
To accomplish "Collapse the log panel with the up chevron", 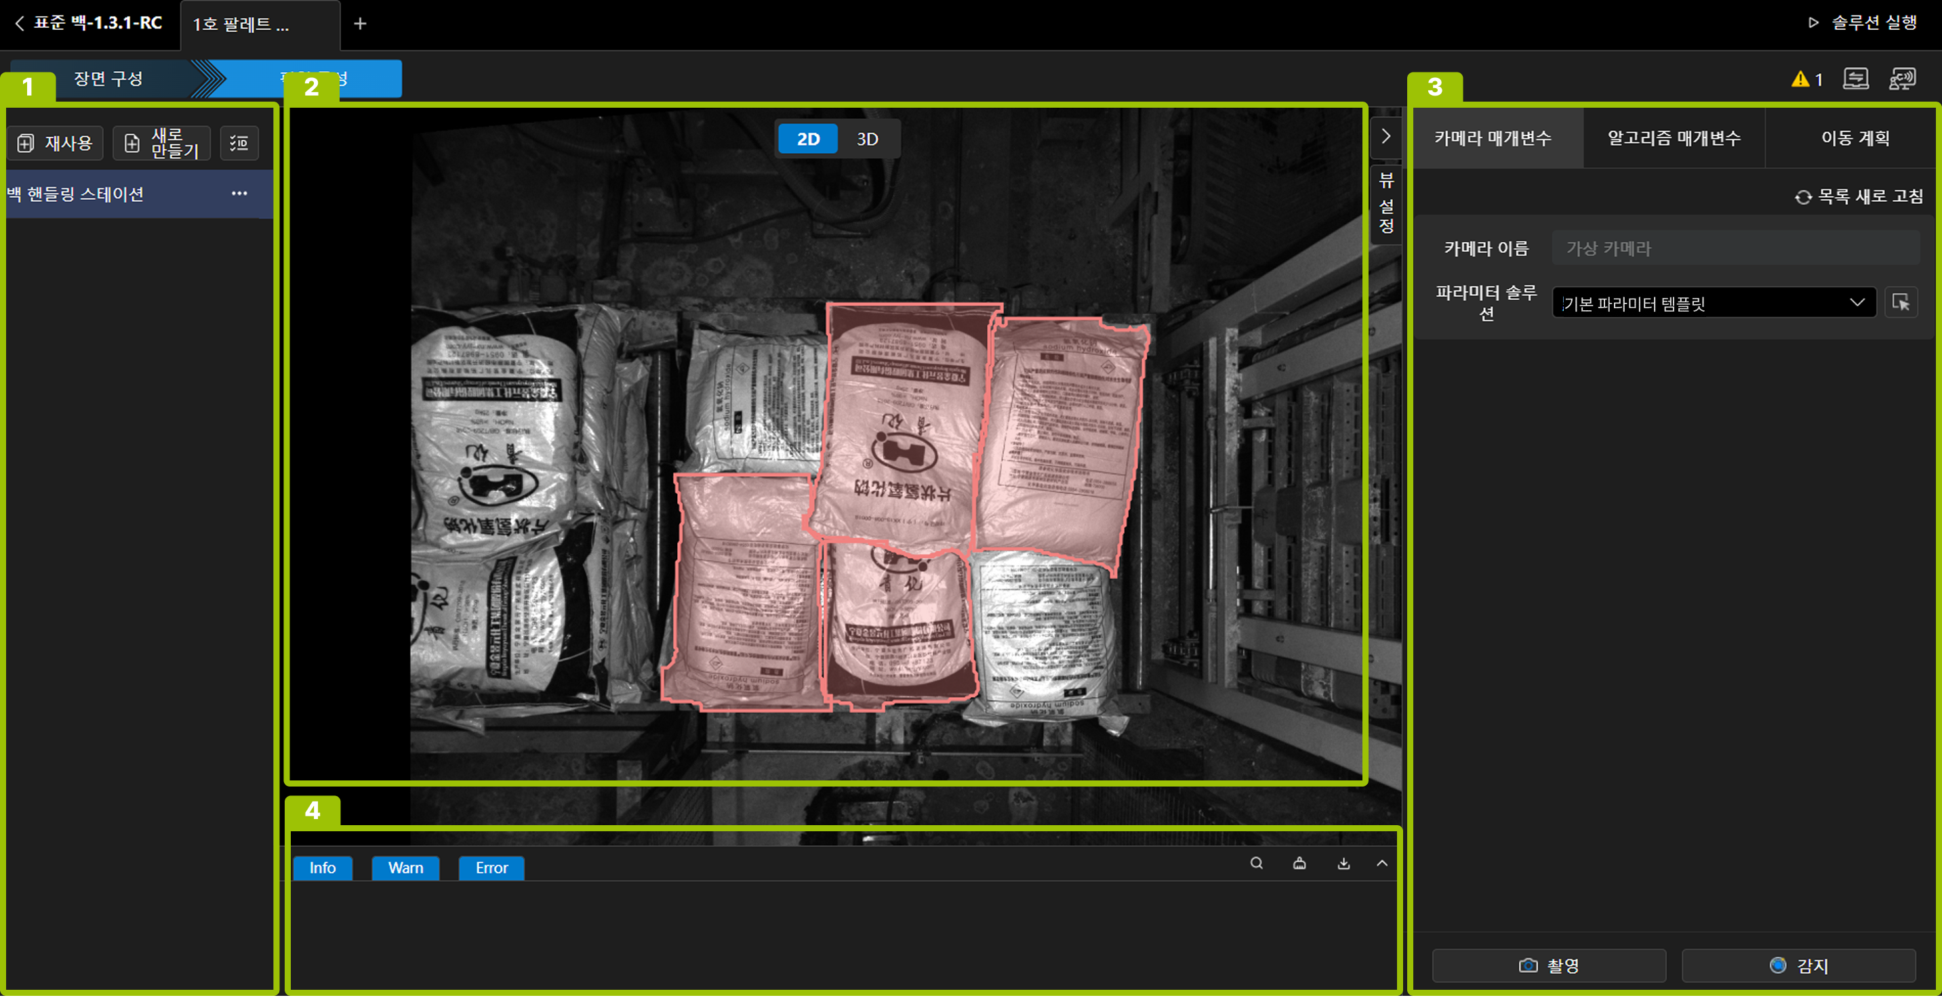I will pos(1381,863).
